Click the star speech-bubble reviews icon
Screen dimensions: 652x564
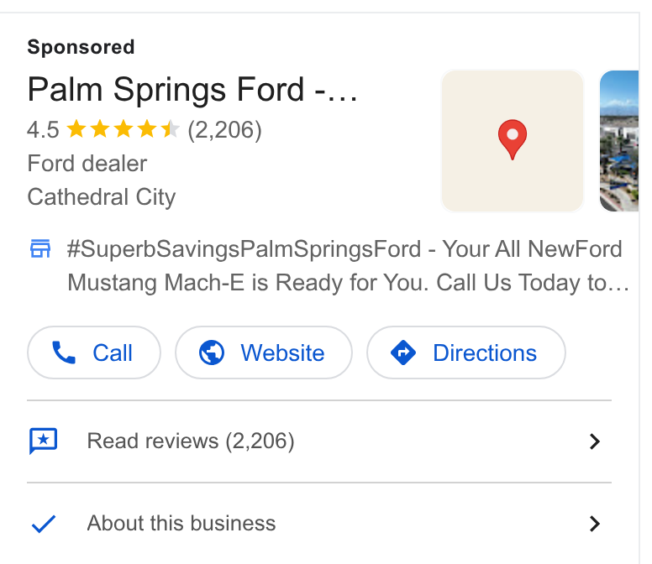pyautogui.click(x=43, y=441)
